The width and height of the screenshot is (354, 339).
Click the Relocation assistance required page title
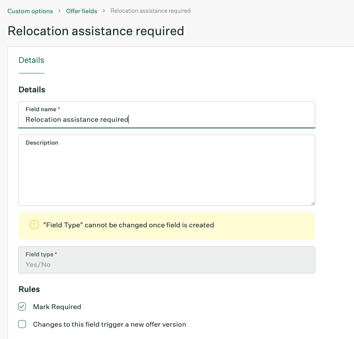[x=96, y=31]
